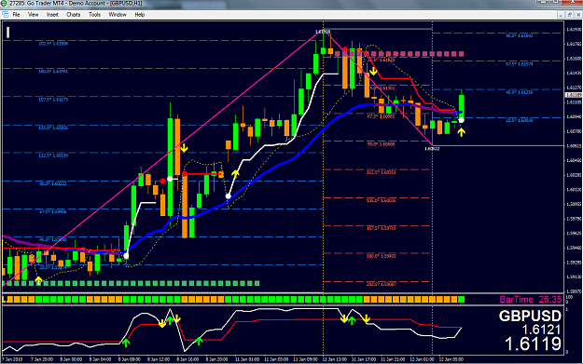Click the large 1.6119 bid price label

(x=533, y=344)
